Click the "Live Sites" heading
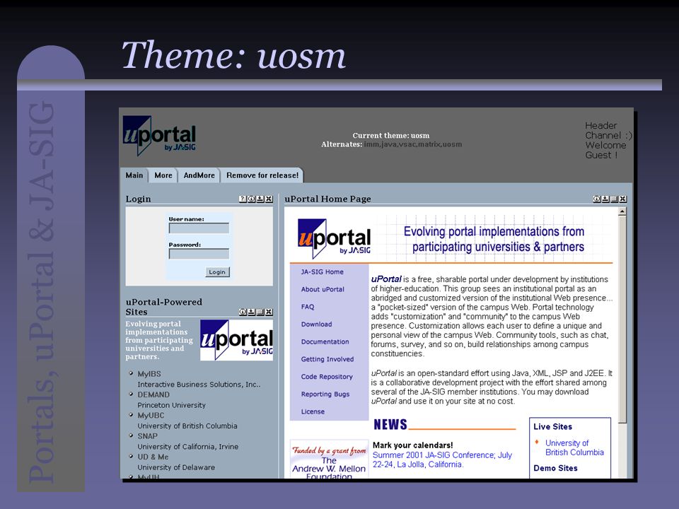 (552, 427)
